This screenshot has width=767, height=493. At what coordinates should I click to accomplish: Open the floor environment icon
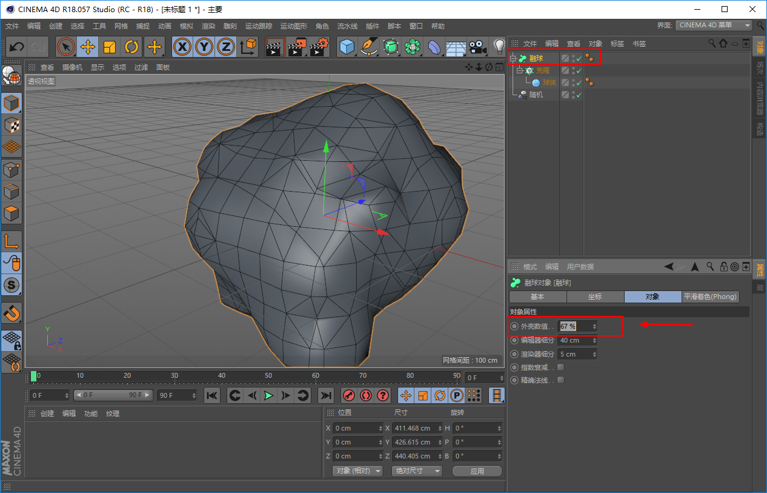[456, 47]
